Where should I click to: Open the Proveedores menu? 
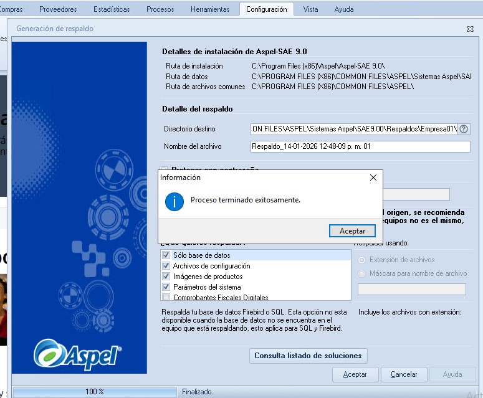58,9
